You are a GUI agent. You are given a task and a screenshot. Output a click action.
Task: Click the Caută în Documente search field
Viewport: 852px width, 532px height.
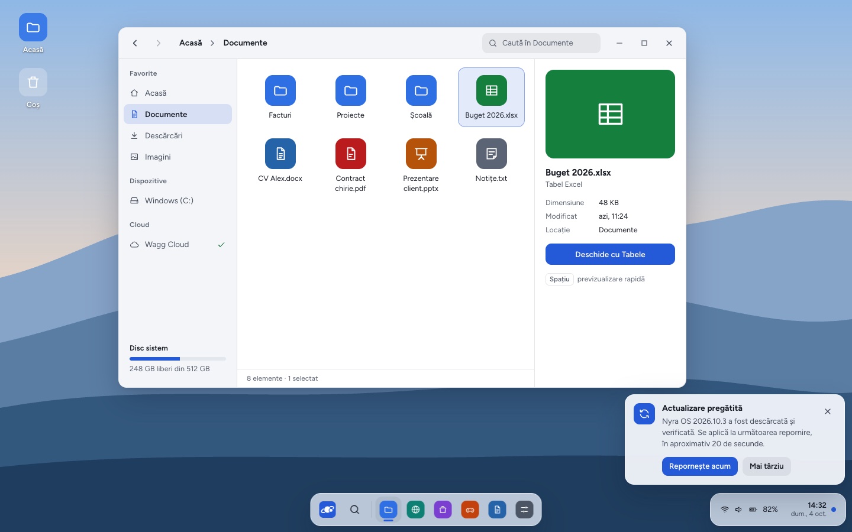coord(541,43)
